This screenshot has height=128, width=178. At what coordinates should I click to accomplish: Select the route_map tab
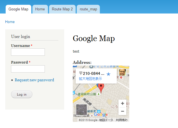(x=88, y=9)
